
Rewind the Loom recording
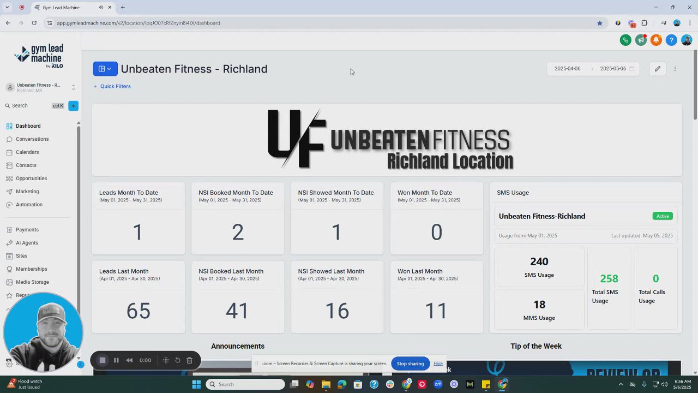129,360
